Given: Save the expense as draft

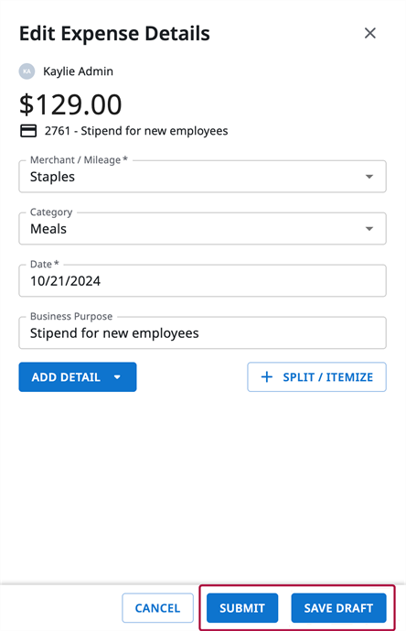Looking at the screenshot, I should pos(339,608).
